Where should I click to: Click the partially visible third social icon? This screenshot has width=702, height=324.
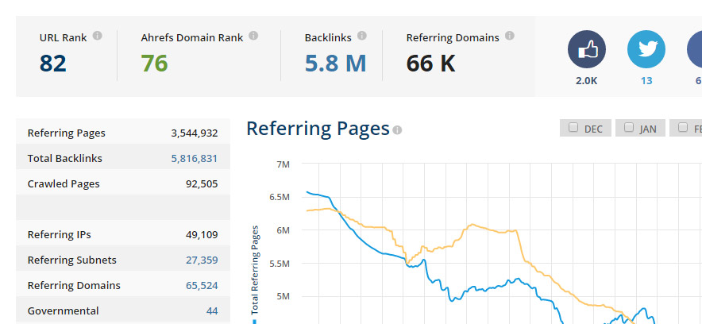(x=695, y=51)
